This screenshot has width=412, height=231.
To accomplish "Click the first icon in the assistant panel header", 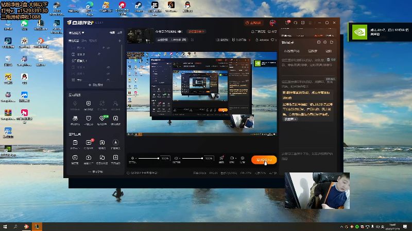I will pos(319,42).
